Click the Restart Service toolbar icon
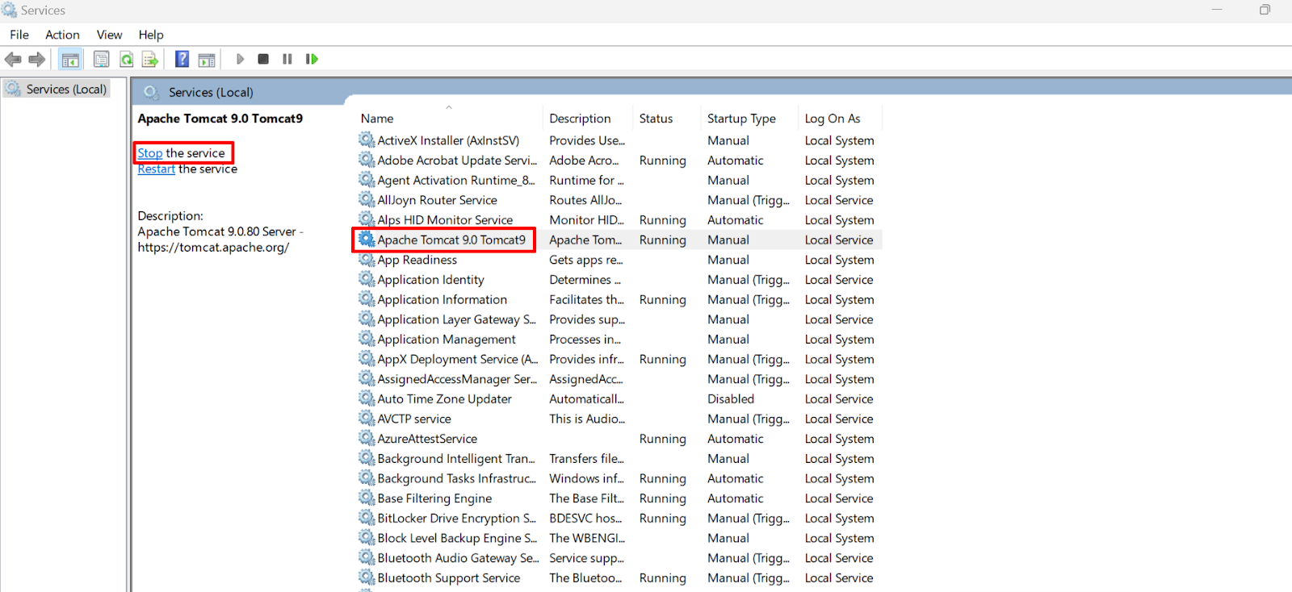Image resolution: width=1292 pixels, height=592 pixels. tap(312, 59)
